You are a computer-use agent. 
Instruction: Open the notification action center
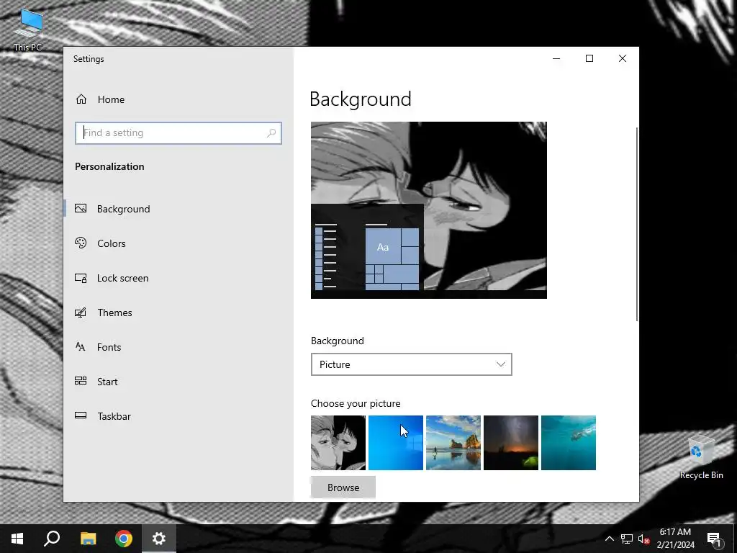point(715,539)
